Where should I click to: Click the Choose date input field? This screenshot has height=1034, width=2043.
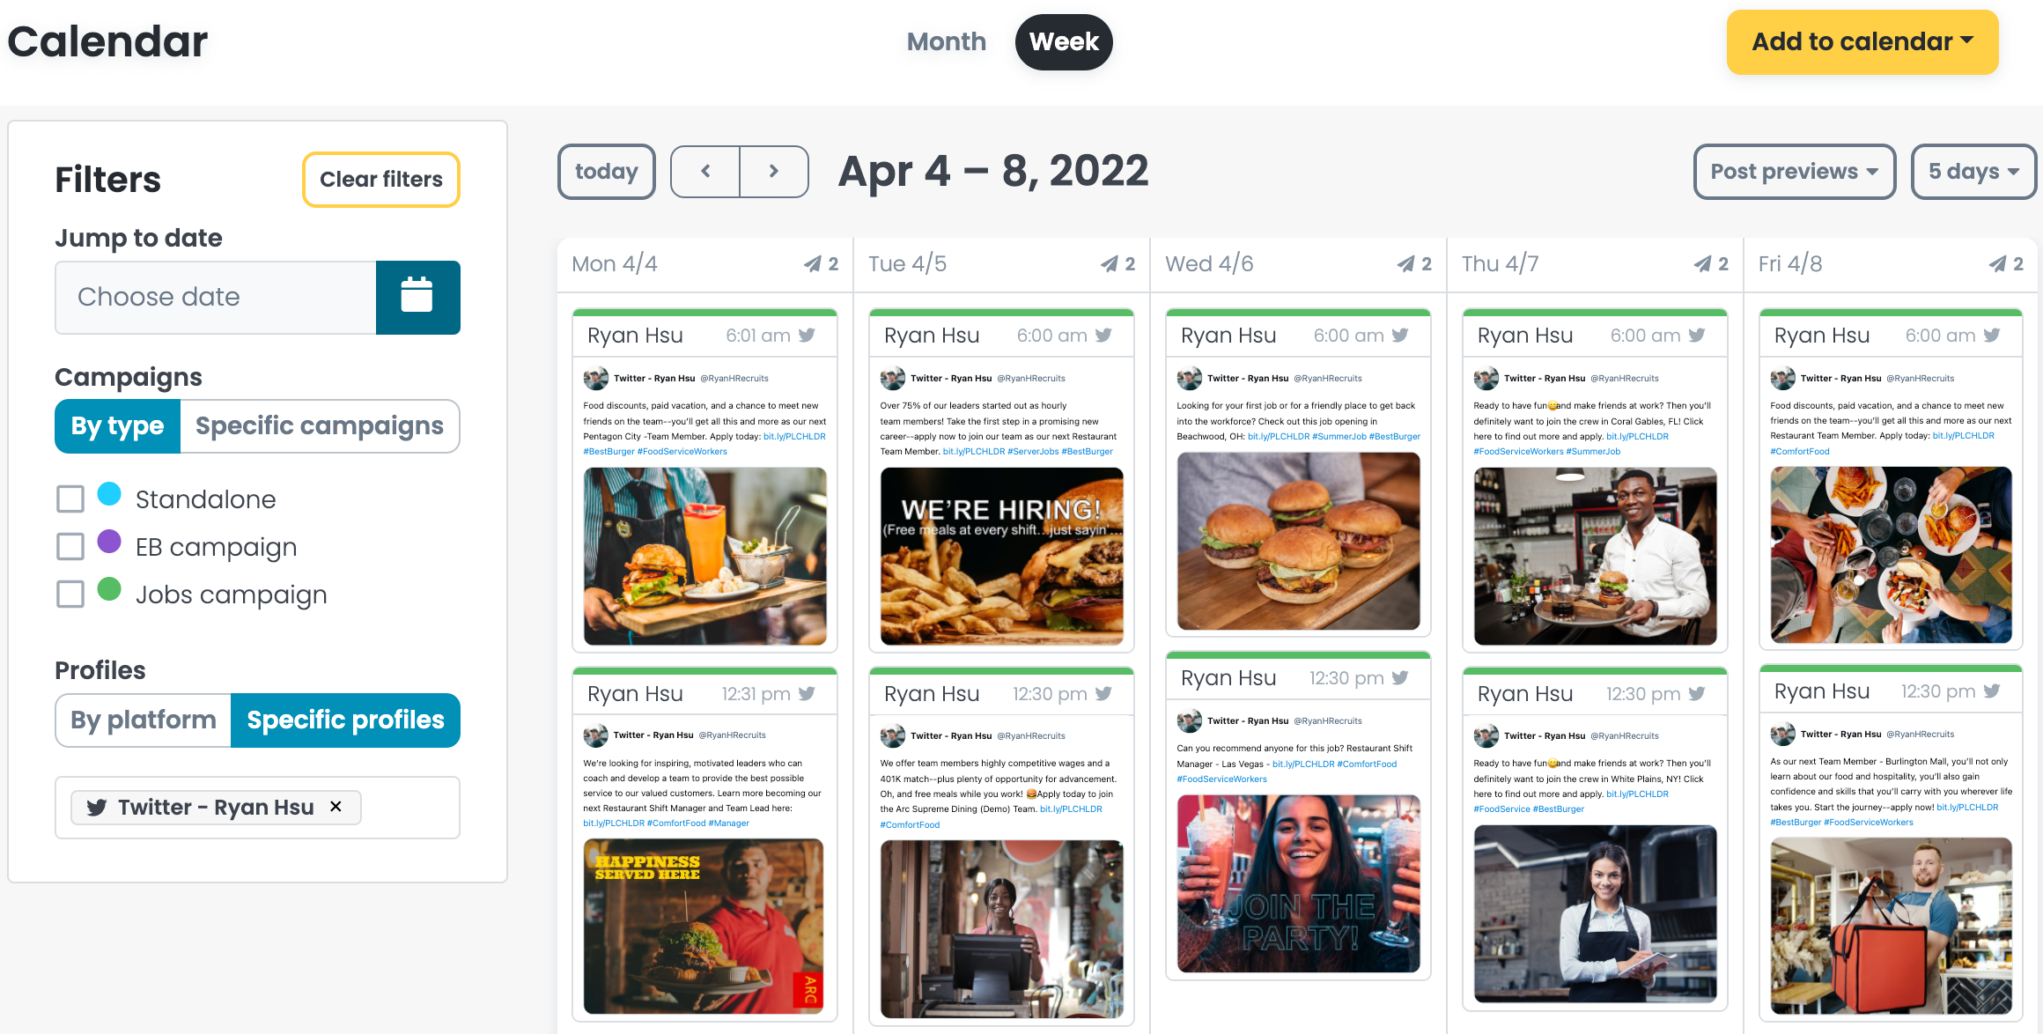coord(216,297)
